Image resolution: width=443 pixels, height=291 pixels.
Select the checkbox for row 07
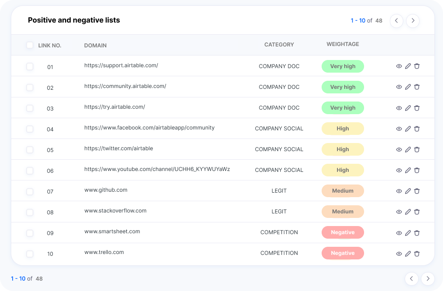click(30, 191)
